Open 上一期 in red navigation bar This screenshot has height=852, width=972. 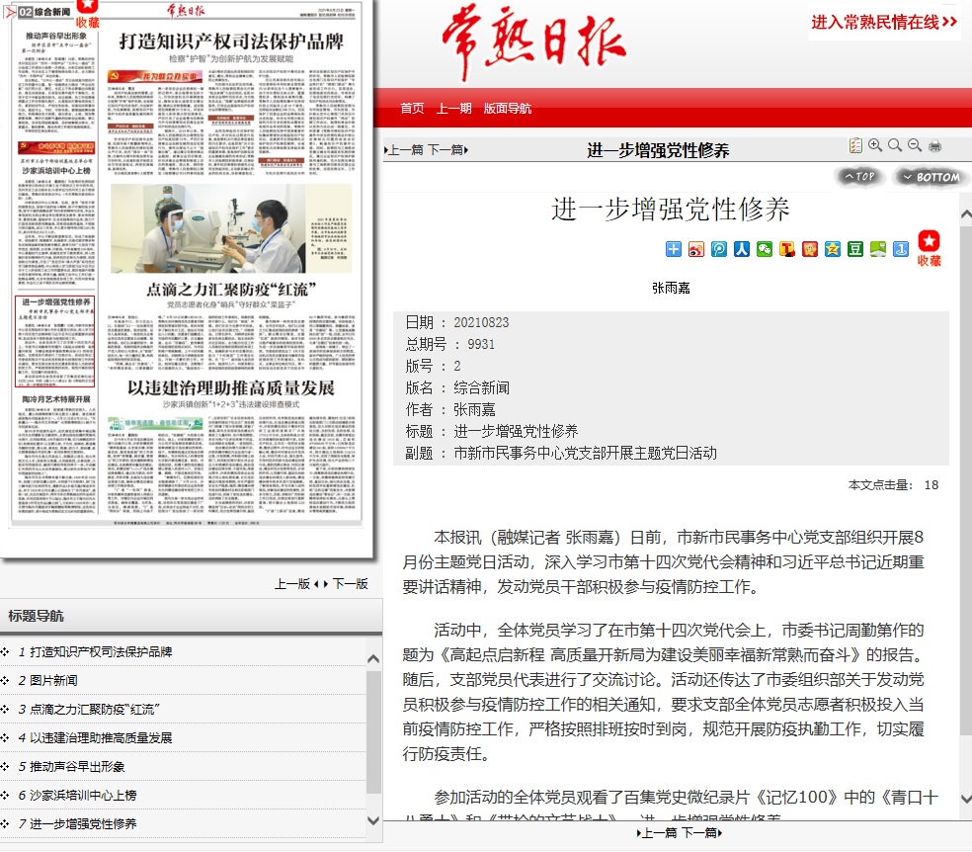pos(454,109)
